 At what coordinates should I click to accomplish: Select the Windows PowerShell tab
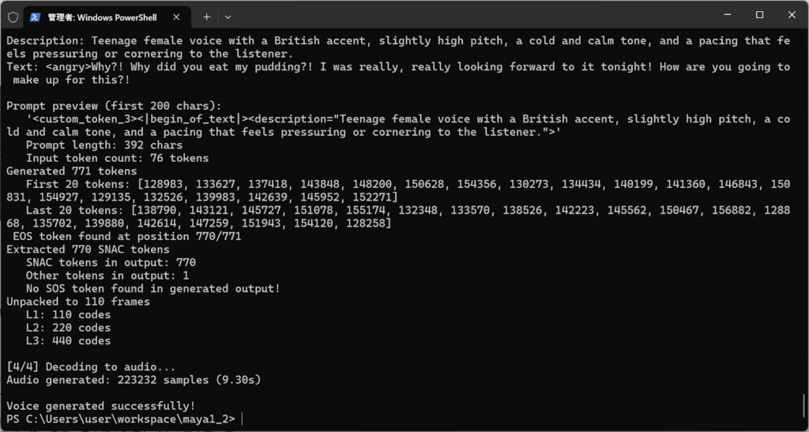point(103,17)
